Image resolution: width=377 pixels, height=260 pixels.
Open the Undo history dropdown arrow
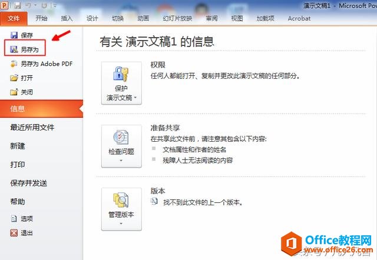click(x=35, y=5)
